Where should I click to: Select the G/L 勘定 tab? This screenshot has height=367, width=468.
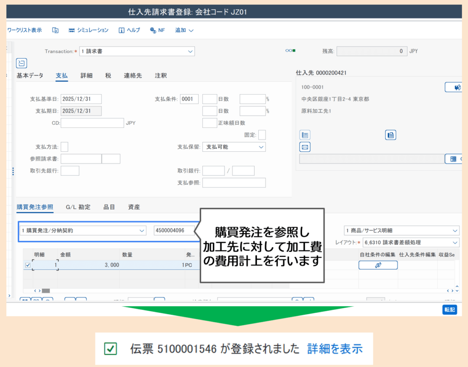78,207
